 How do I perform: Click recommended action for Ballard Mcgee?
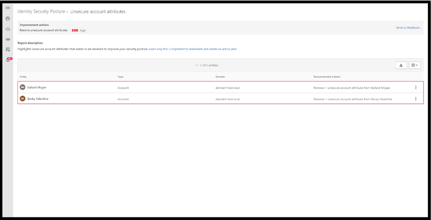(x=352, y=88)
